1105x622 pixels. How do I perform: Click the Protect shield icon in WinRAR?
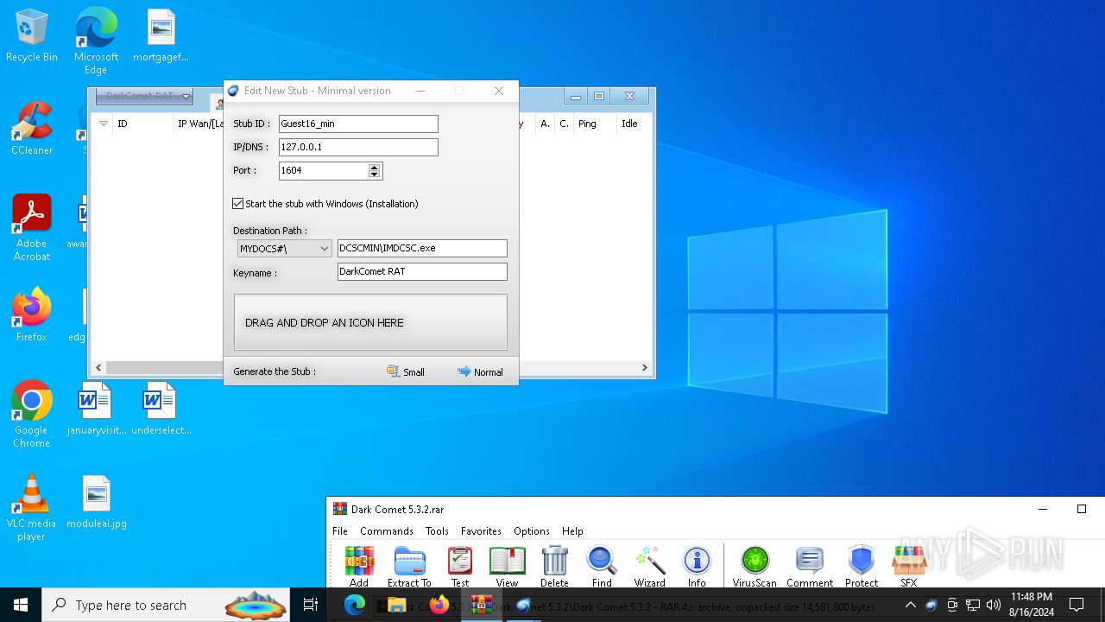pos(862,566)
